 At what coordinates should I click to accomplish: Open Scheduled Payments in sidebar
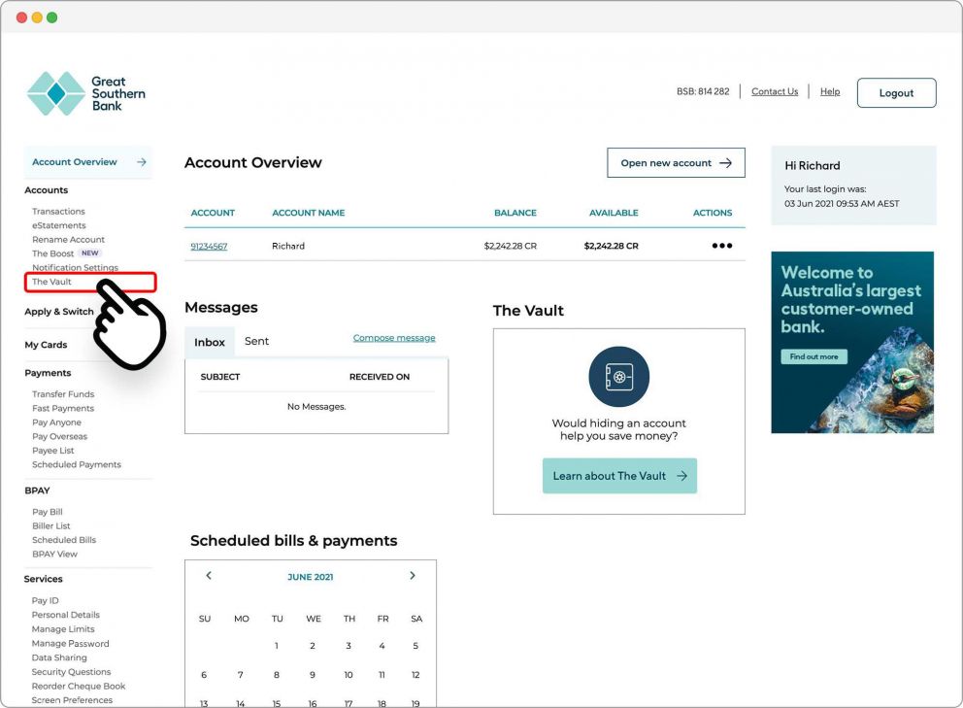(x=76, y=465)
